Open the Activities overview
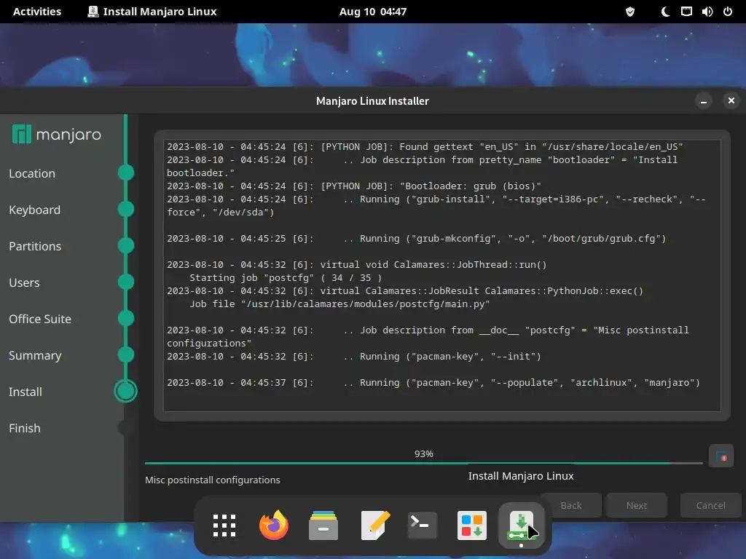 tap(37, 12)
